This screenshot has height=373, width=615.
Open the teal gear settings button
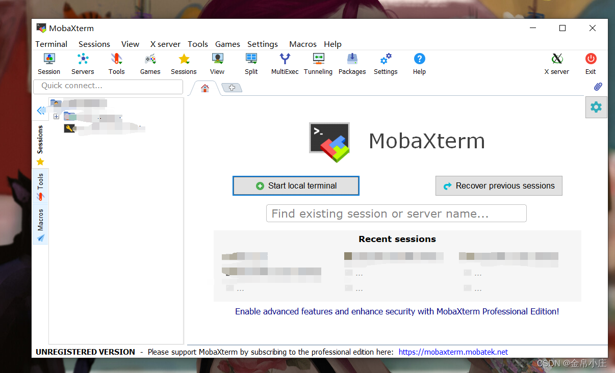coord(596,107)
